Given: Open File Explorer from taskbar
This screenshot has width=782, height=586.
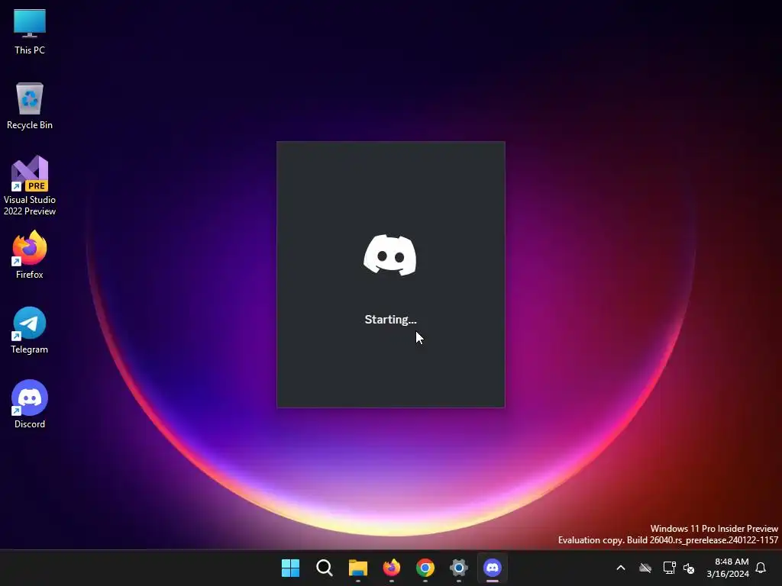Looking at the screenshot, I should [357, 568].
